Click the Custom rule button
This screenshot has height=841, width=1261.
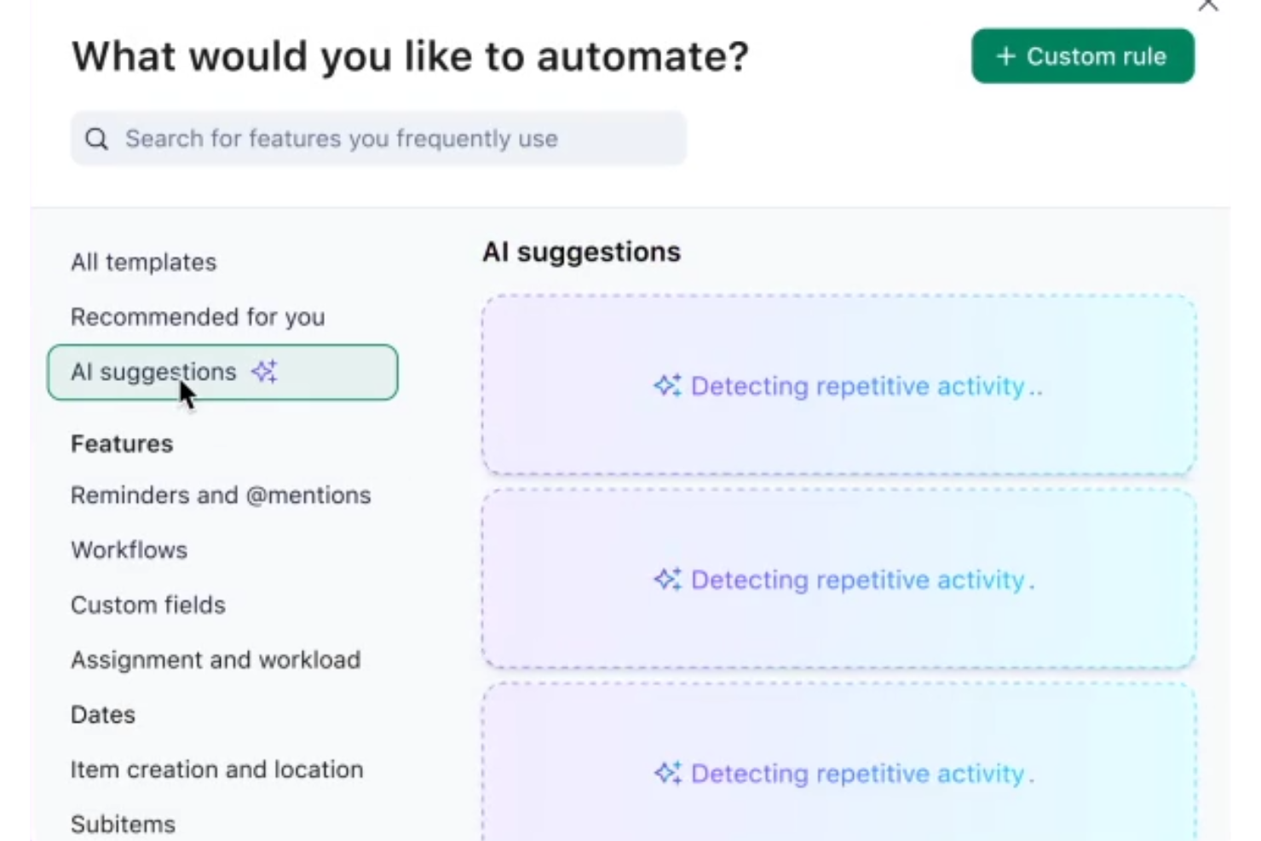tap(1082, 56)
